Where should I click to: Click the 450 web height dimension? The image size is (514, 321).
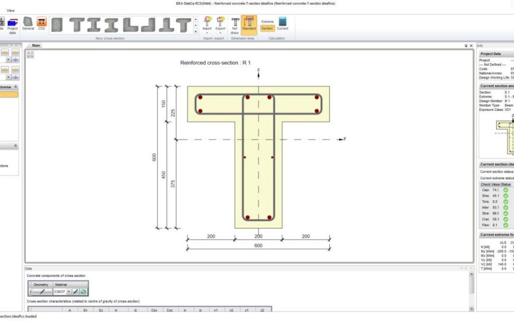(164, 175)
